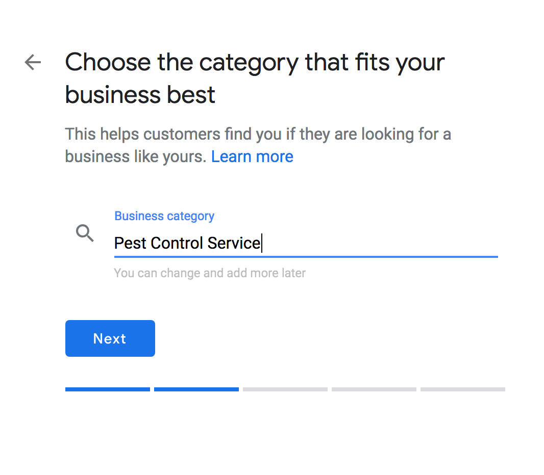Click the "business best" heading line

coord(140,95)
